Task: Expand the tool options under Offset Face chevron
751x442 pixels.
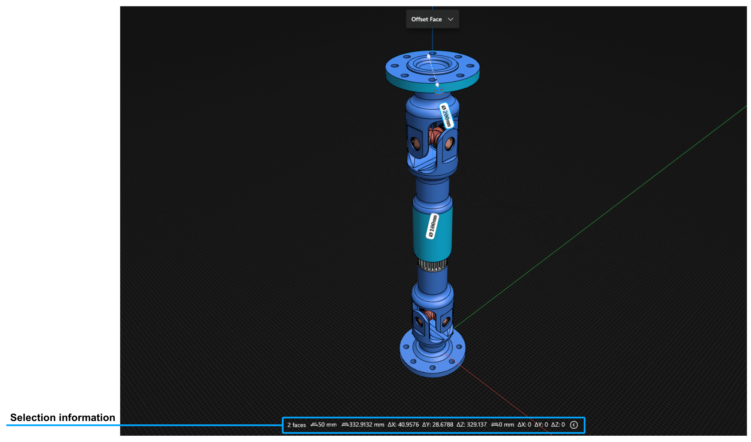Action: pos(451,19)
